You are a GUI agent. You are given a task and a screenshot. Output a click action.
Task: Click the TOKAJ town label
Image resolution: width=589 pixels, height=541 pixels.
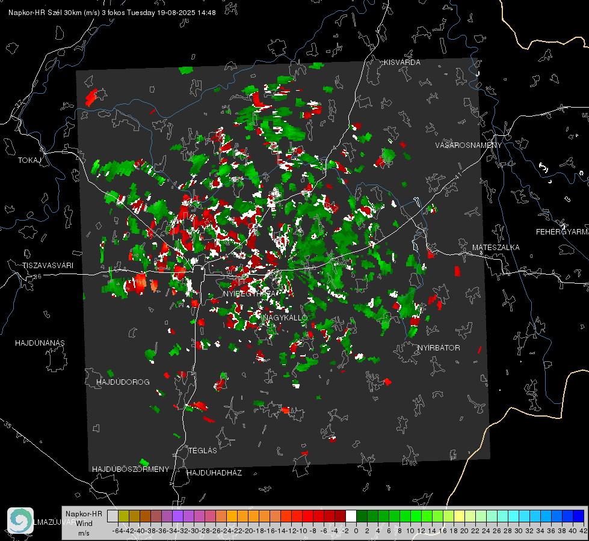click(29, 160)
